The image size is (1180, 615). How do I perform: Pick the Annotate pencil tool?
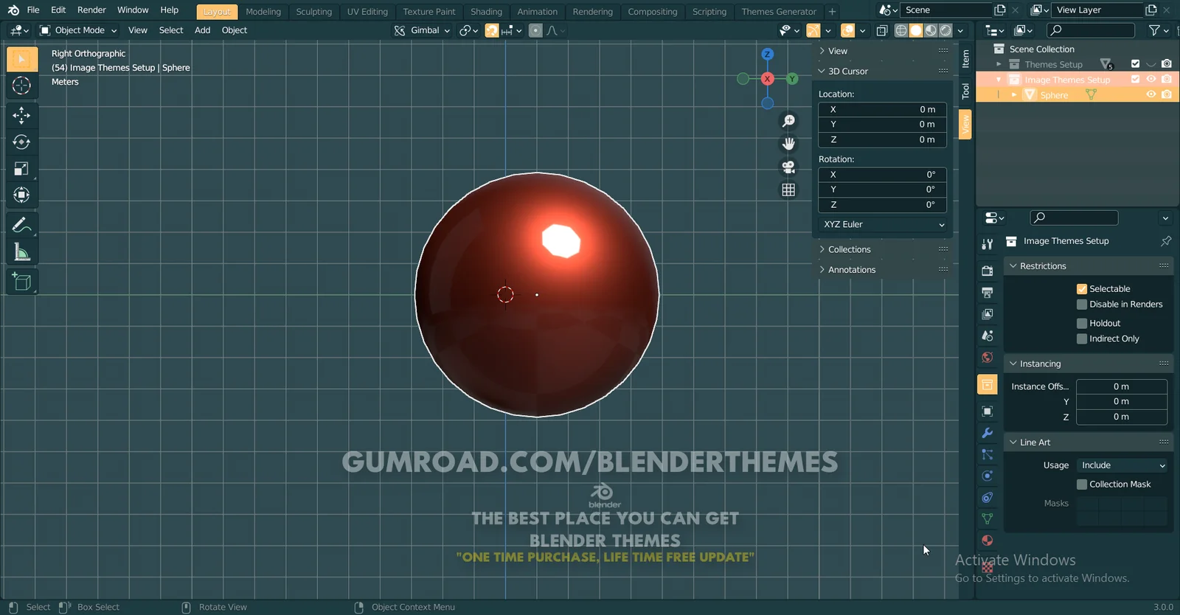coord(21,225)
